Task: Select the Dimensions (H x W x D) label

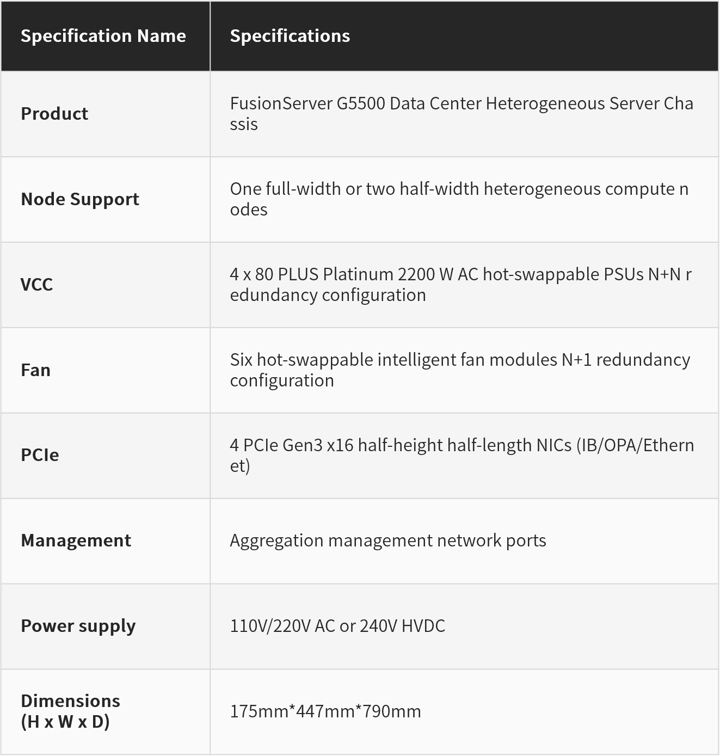Action: [71, 711]
